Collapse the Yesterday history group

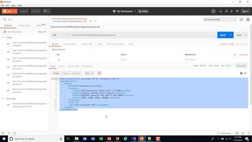click(3, 99)
